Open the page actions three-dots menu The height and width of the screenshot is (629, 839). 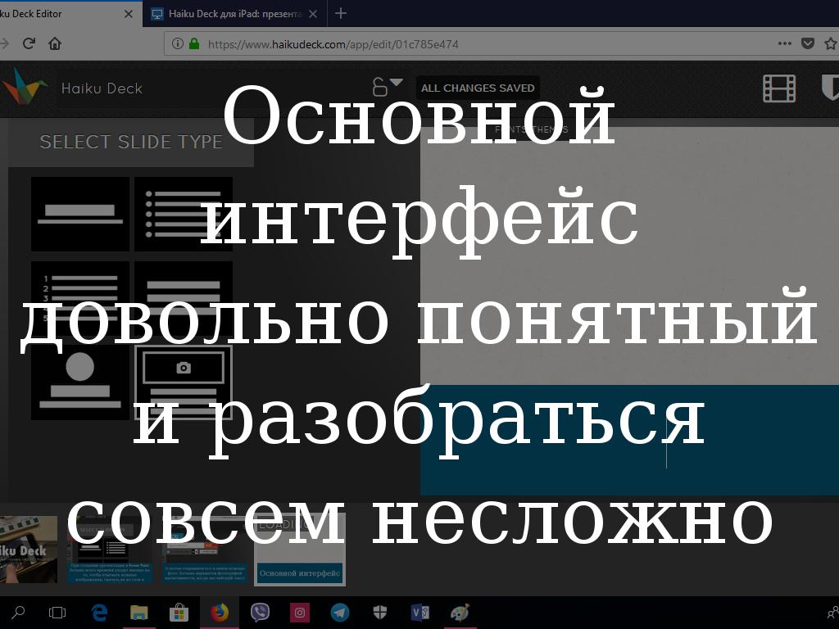[x=784, y=43]
